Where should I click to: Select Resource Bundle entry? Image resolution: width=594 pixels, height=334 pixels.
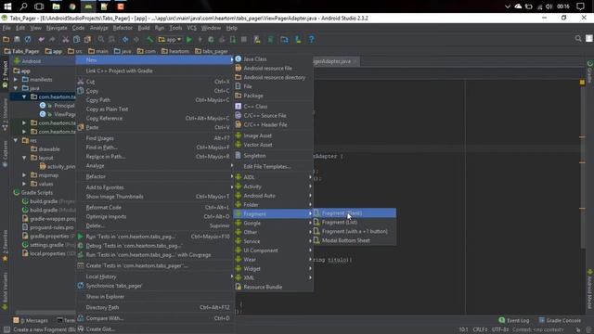(x=274, y=287)
